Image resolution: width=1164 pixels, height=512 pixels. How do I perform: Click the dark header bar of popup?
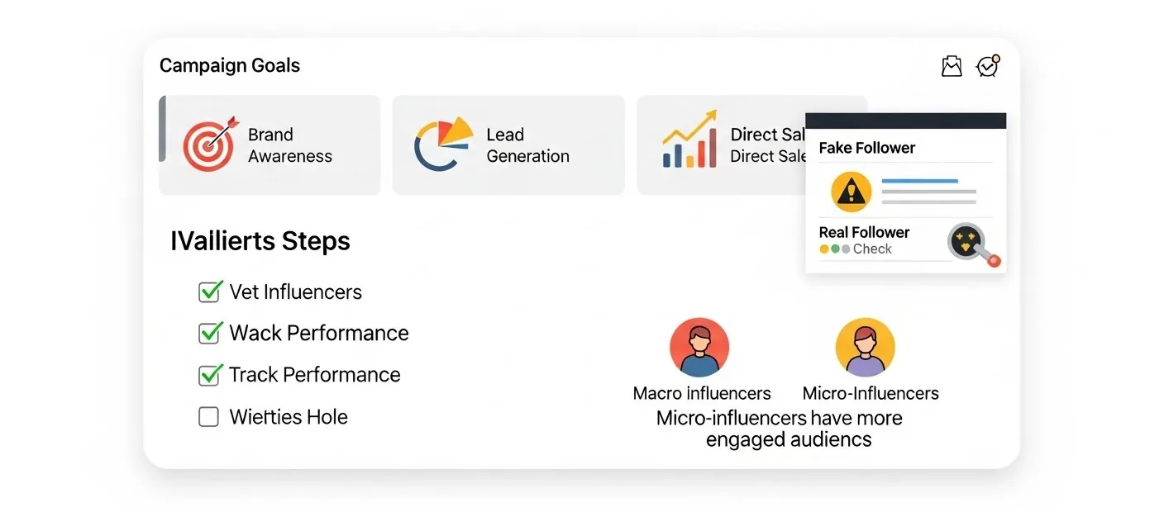point(905,121)
